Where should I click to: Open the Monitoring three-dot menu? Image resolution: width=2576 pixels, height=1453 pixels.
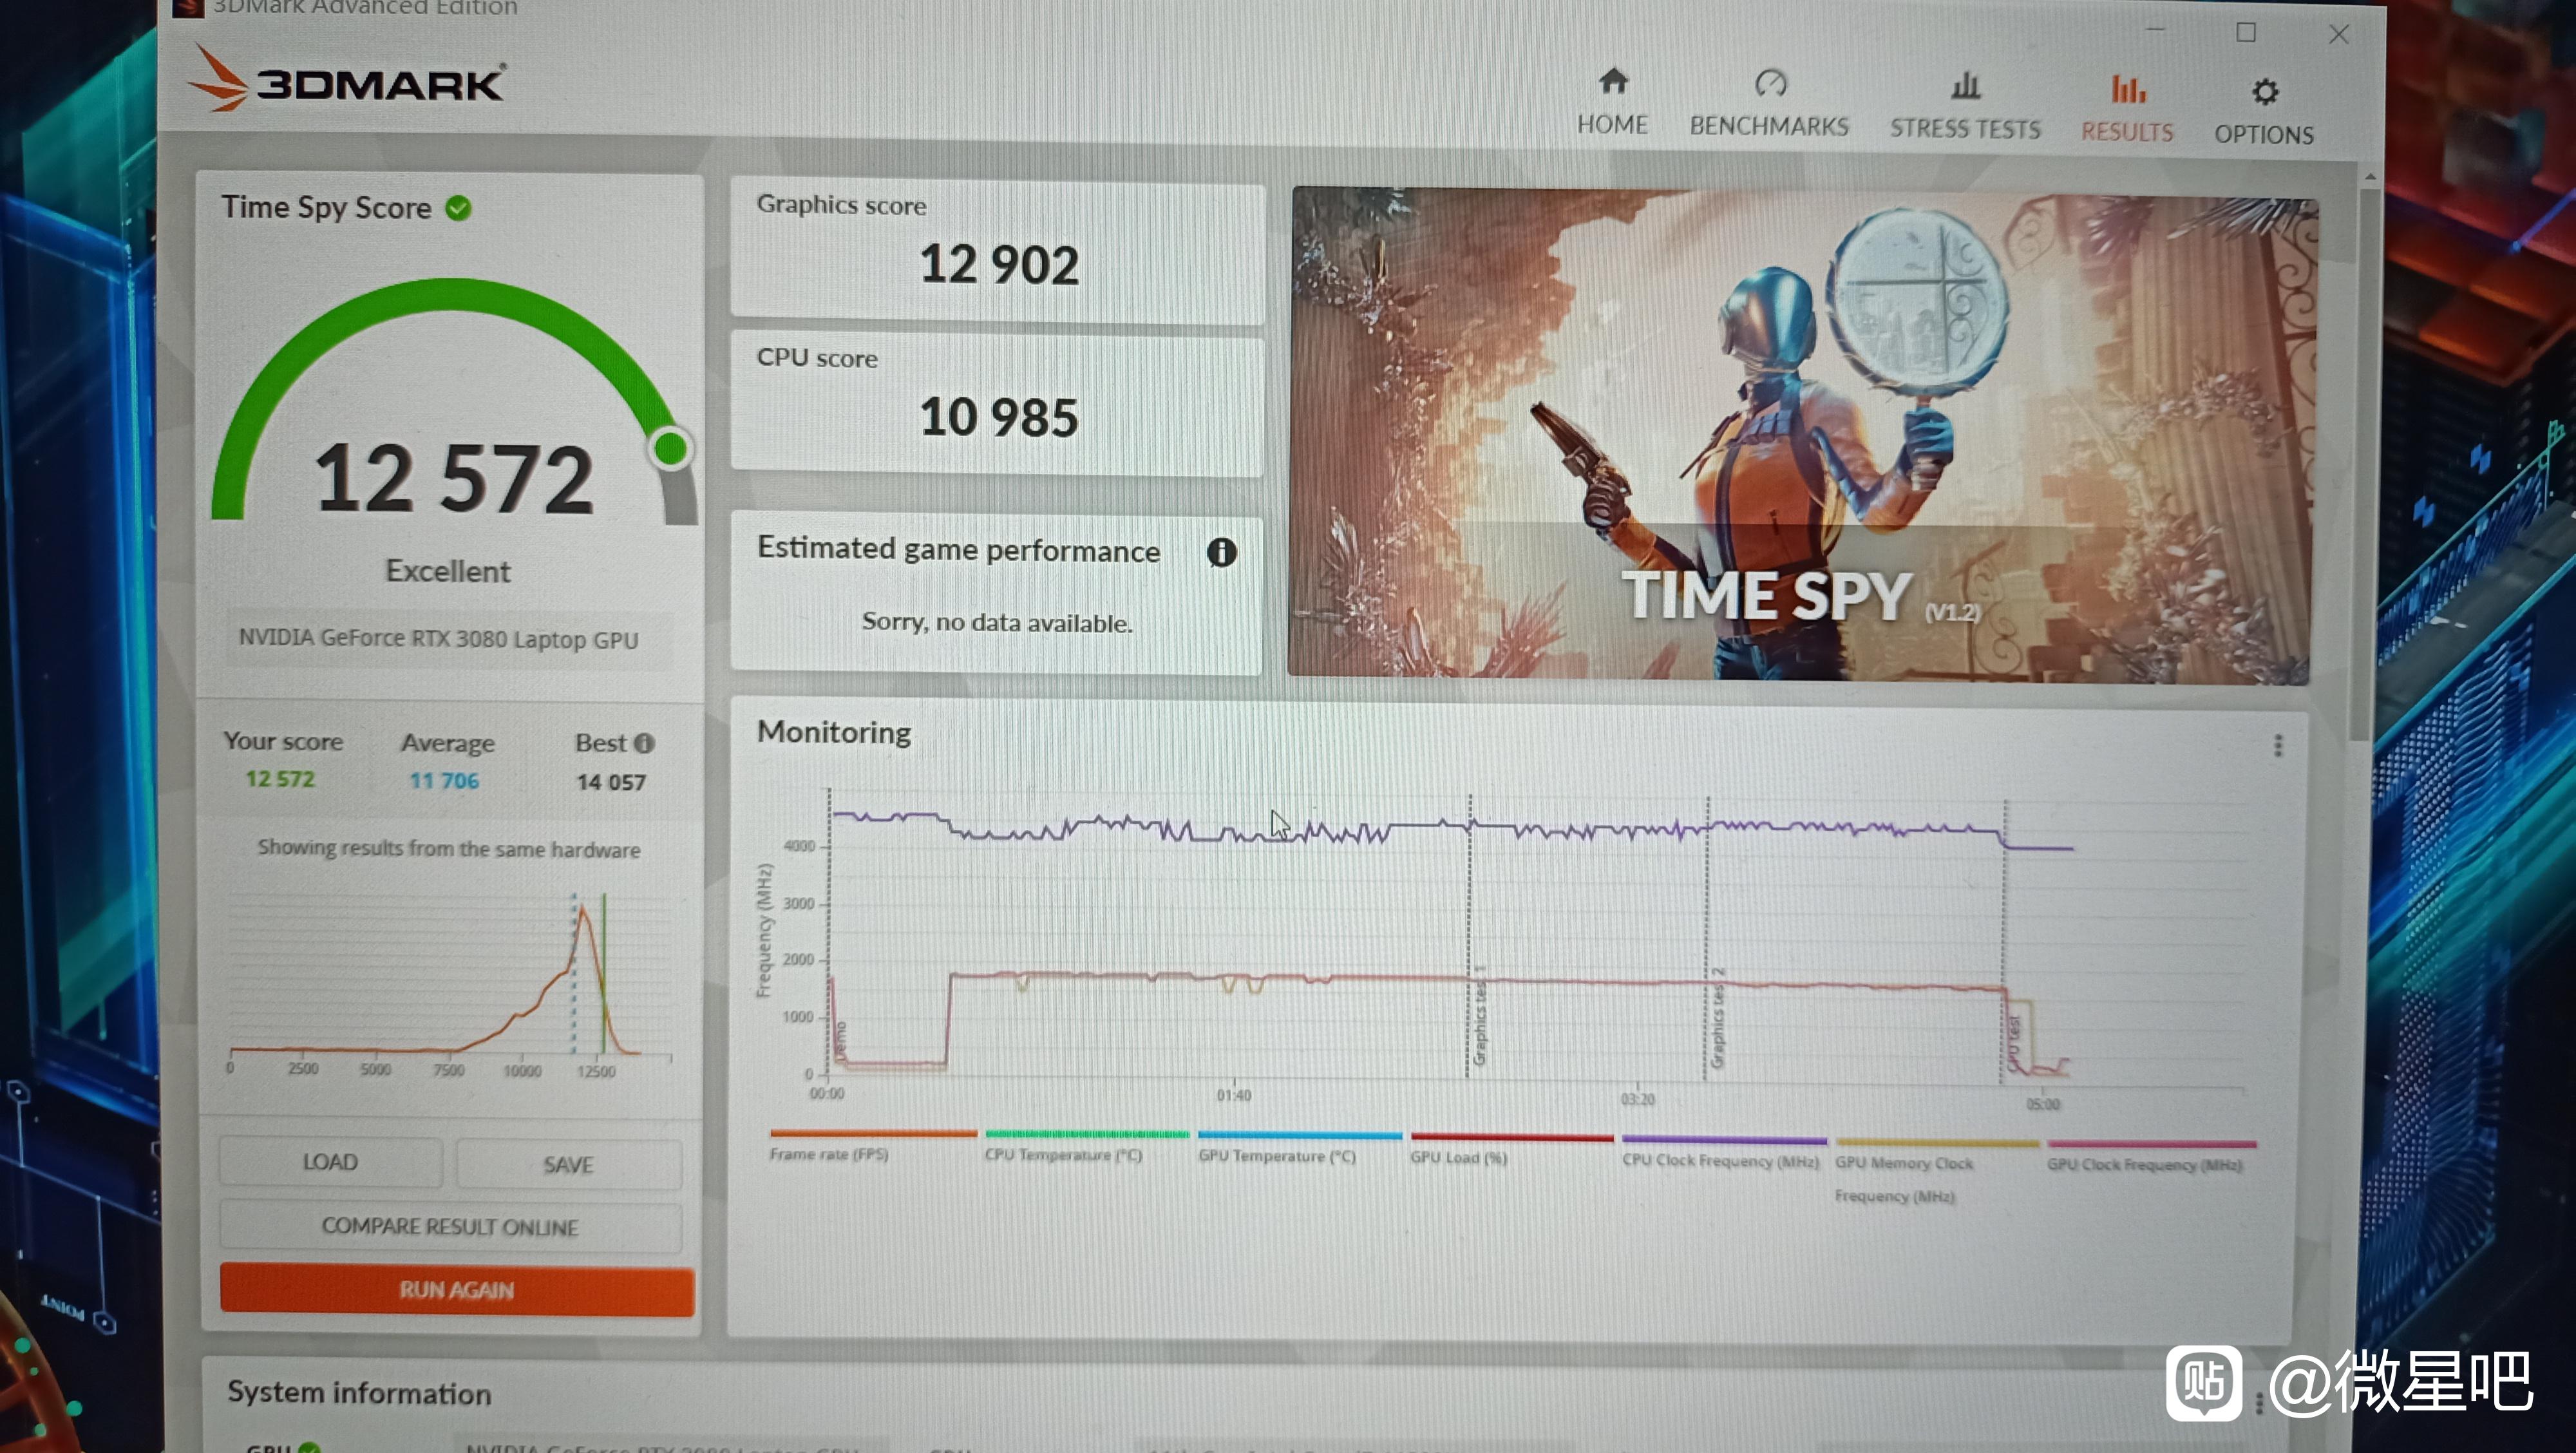click(2277, 745)
